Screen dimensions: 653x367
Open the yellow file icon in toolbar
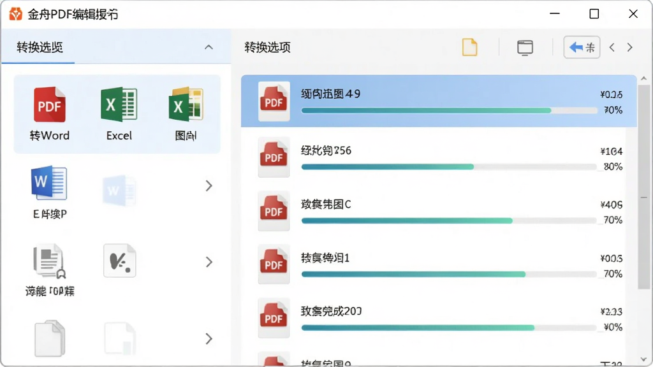470,47
